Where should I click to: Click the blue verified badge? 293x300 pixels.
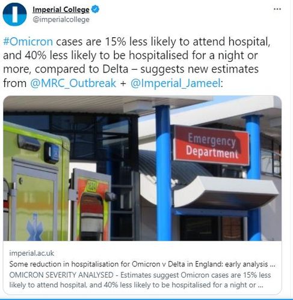(x=95, y=9)
